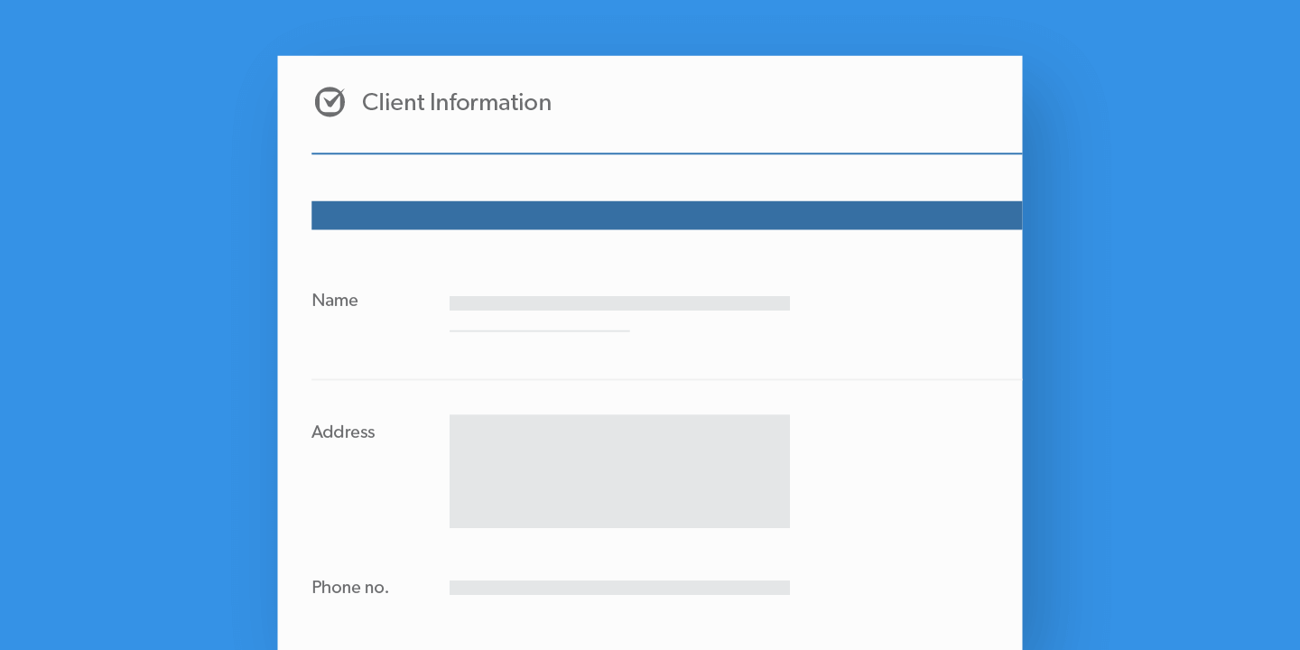The height and width of the screenshot is (650, 1300).
Task: Select the Name input field
Action: pos(619,303)
